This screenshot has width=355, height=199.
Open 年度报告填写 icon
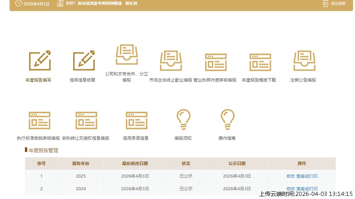(40, 60)
